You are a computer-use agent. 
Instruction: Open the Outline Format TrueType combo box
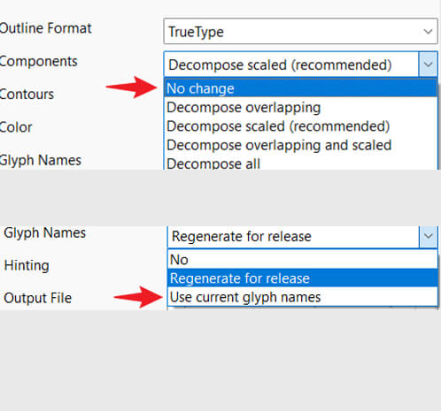tap(300, 31)
